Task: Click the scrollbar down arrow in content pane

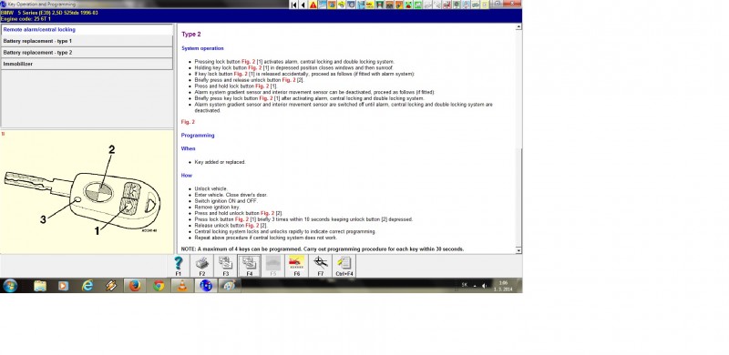Action: [519, 250]
